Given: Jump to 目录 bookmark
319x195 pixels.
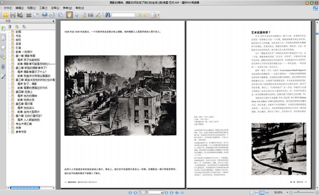Looking at the screenshot, I should pyautogui.click(x=18, y=44).
